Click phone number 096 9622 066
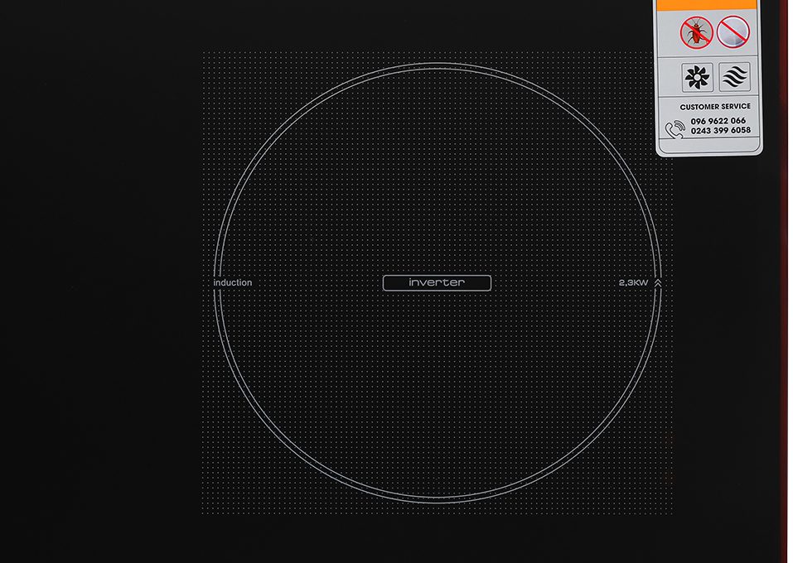 click(718, 121)
